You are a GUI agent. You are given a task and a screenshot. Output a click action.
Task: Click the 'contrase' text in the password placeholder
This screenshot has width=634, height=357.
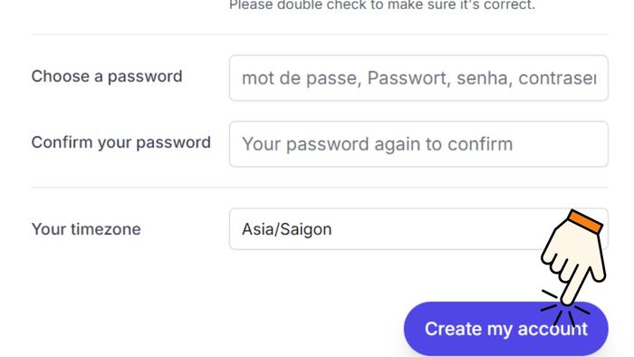point(557,78)
